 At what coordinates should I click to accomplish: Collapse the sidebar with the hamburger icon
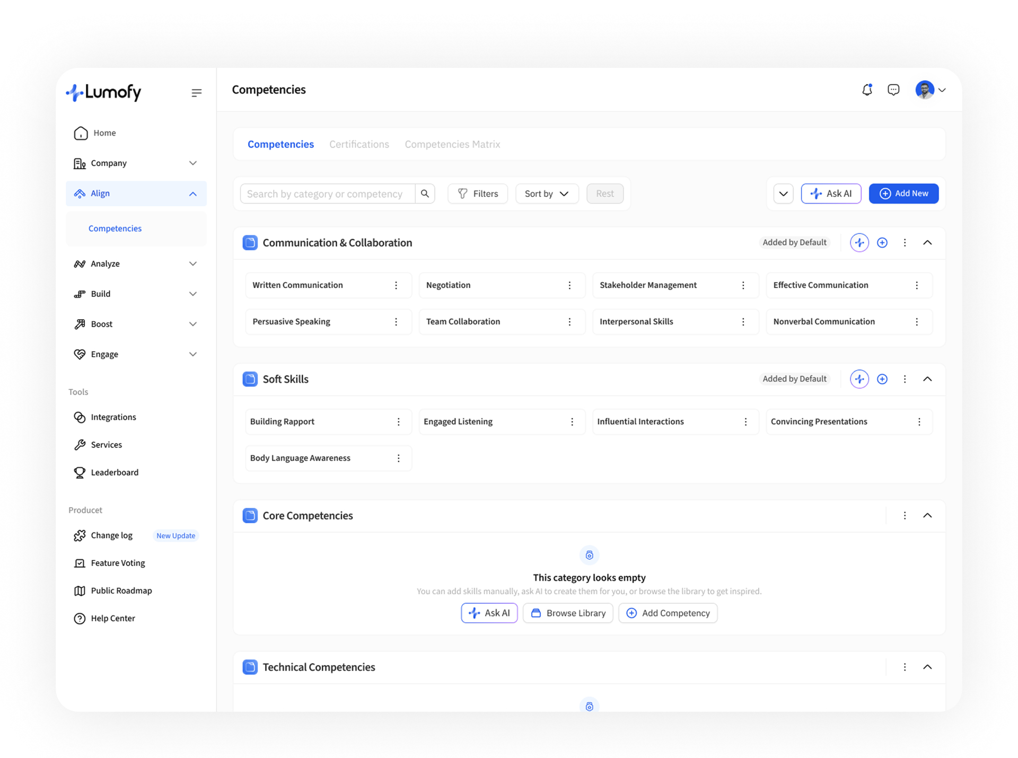tap(196, 93)
